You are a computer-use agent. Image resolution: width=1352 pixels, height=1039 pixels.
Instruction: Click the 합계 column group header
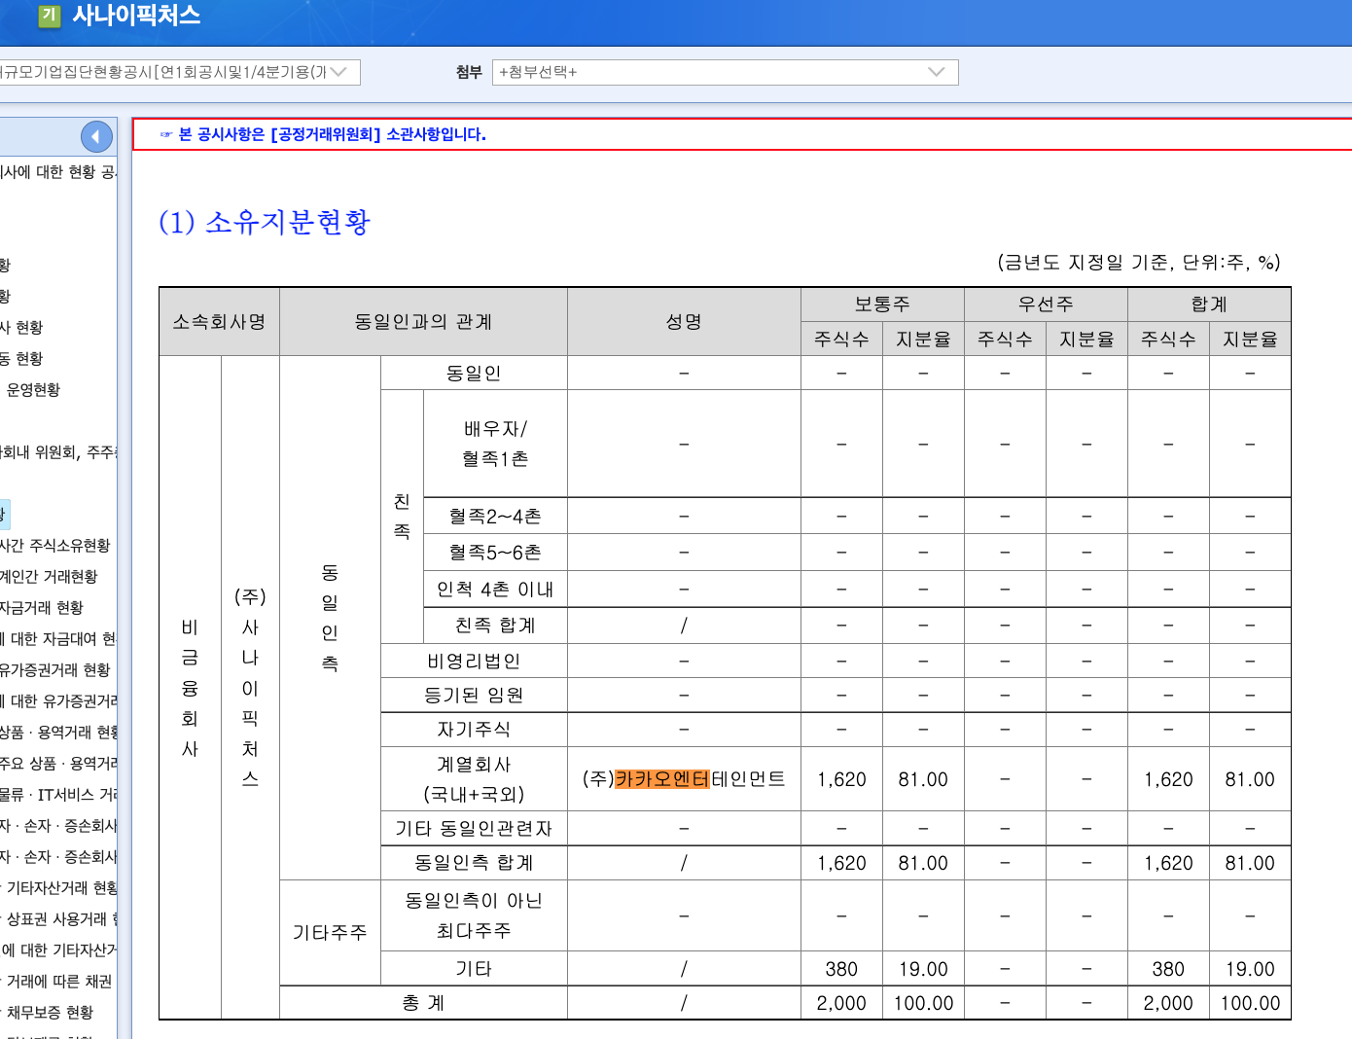click(1210, 305)
